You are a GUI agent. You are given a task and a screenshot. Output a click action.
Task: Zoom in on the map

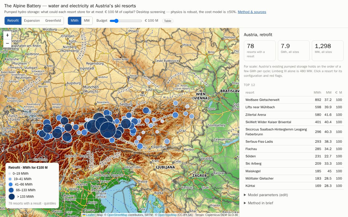click(7, 35)
